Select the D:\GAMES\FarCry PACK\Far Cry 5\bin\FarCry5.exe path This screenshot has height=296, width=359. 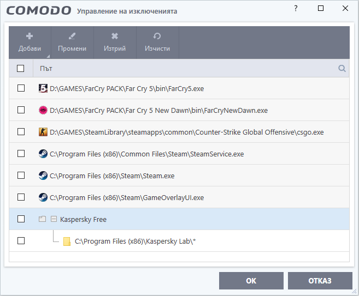coord(127,89)
